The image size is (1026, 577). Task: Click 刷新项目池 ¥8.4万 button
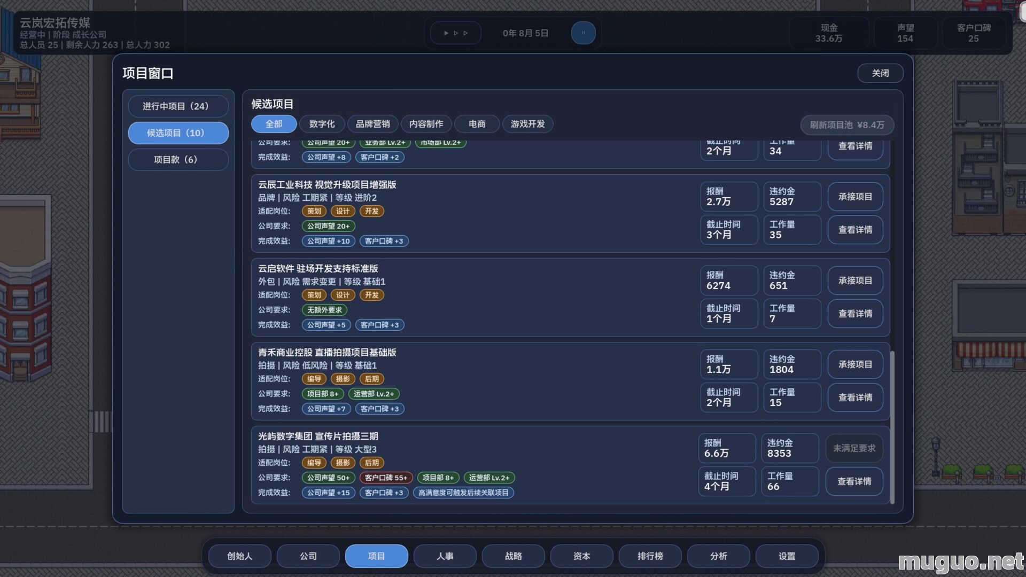coord(847,125)
